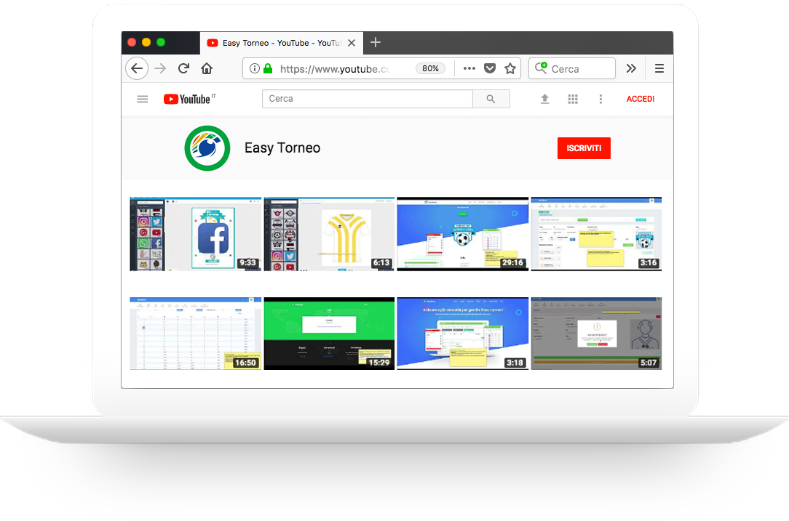Click the Easy Torneo channel name
The width and height of the screenshot is (789, 521).
coord(282,148)
